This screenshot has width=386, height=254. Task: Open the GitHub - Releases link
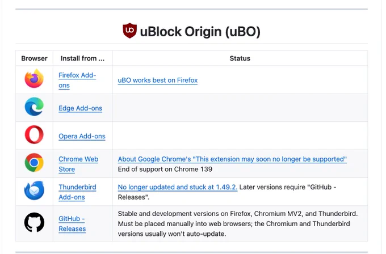coord(72,224)
